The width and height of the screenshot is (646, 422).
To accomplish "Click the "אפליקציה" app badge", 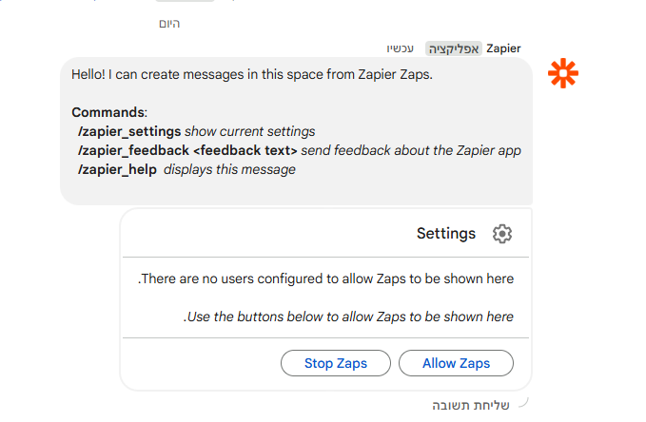I will click(x=455, y=48).
